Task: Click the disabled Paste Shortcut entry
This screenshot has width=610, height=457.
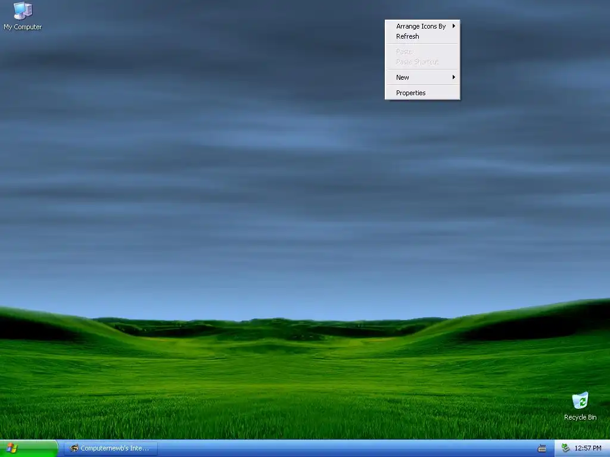Action: point(422,62)
